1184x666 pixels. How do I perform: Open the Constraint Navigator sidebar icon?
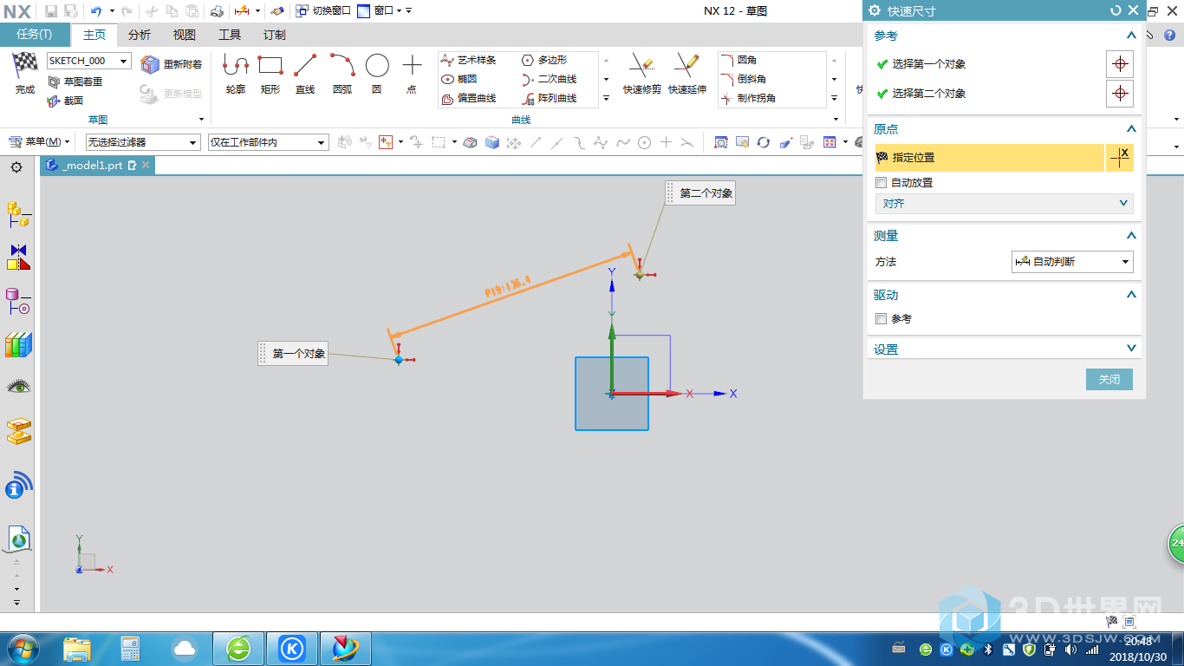coord(18,258)
